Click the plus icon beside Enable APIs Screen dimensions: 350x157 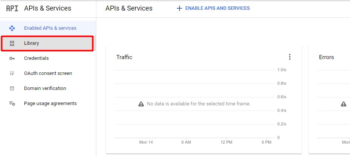click(180, 8)
